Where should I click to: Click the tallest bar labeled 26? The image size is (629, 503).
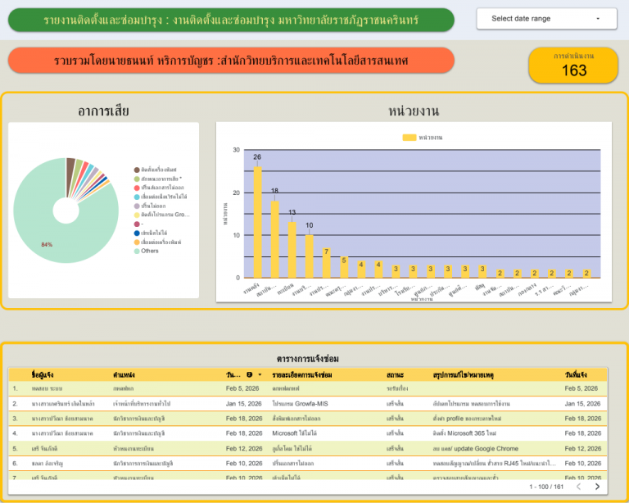pyautogui.click(x=257, y=222)
